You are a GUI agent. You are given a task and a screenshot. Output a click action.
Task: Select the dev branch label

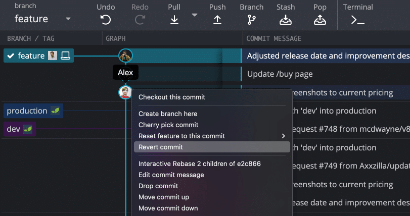pyautogui.click(x=20, y=129)
